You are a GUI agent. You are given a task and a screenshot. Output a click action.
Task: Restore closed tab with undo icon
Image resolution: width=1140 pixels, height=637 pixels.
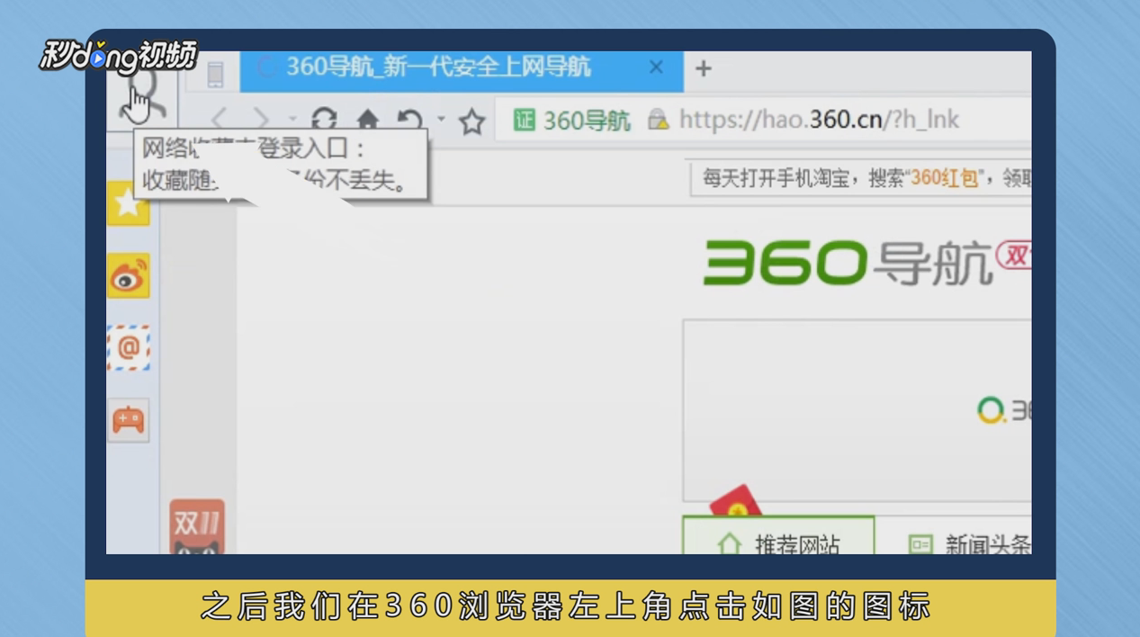pyautogui.click(x=410, y=120)
